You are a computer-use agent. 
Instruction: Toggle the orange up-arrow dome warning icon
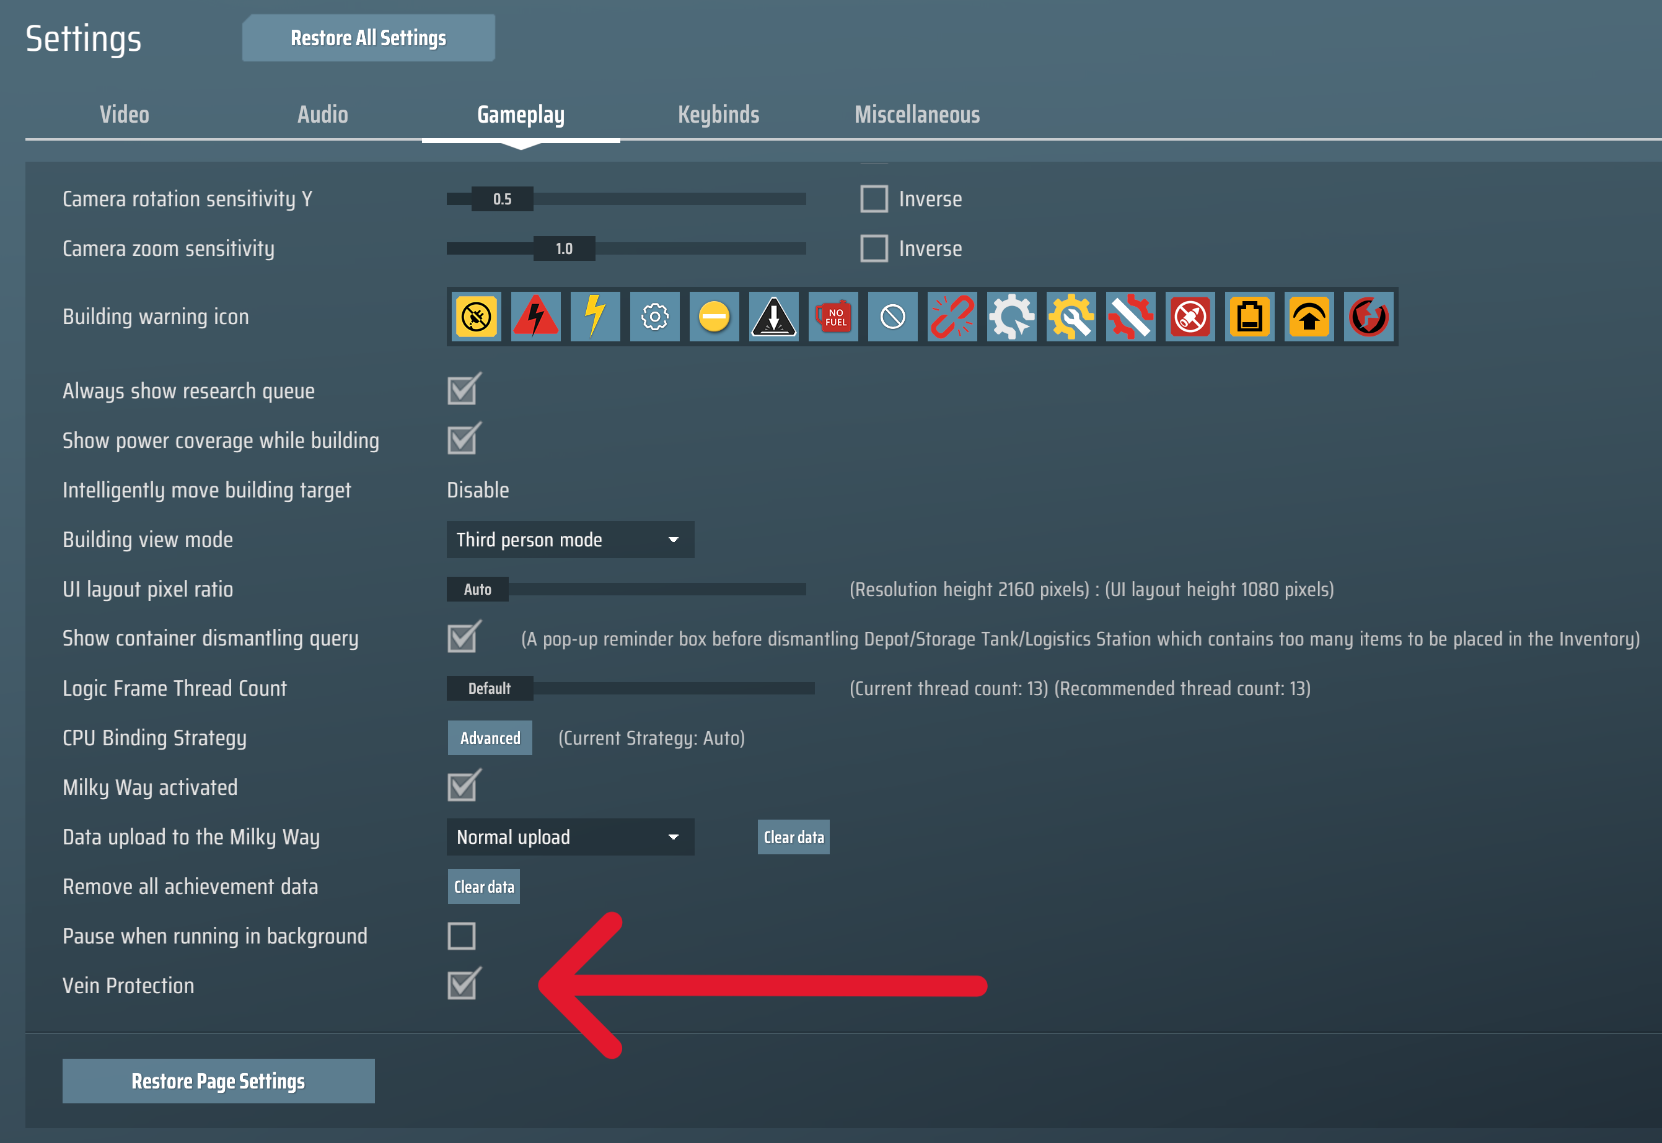1309,317
